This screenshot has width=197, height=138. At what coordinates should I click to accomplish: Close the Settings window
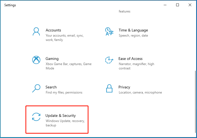tap(190, 5)
